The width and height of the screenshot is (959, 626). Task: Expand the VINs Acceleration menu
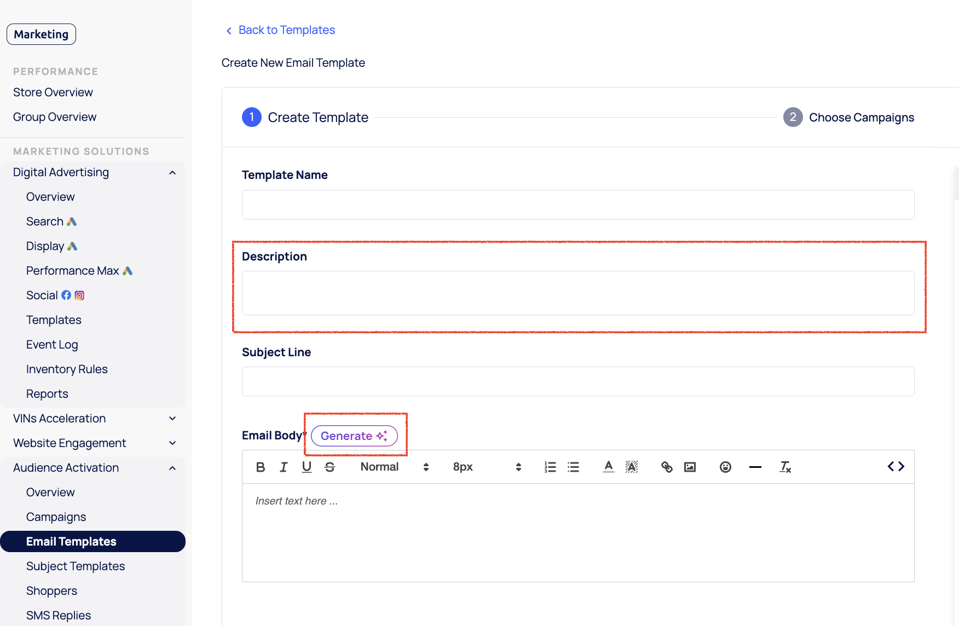[172, 419]
